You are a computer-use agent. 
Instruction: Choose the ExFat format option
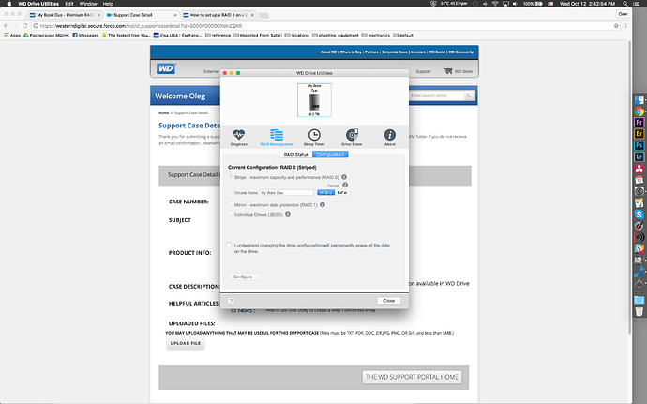[x=342, y=193]
